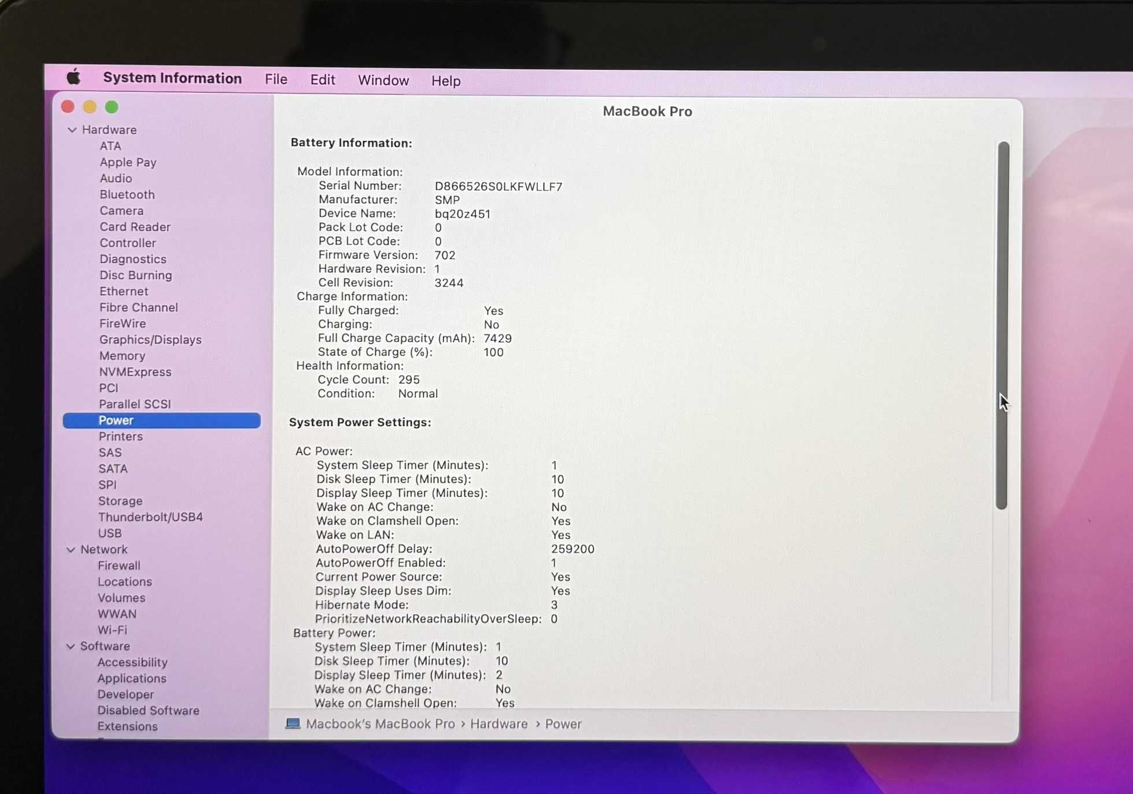Click the Battery Information heading
The width and height of the screenshot is (1133, 794).
(x=351, y=143)
